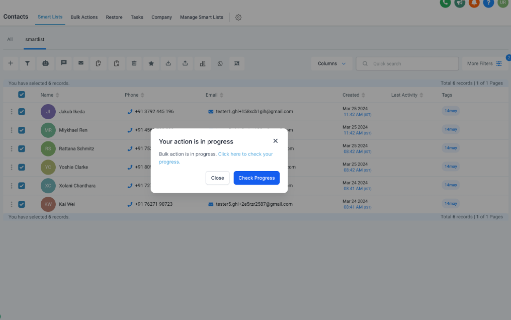
Task: Click the star icon in toolbar
Action: pyautogui.click(x=151, y=63)
